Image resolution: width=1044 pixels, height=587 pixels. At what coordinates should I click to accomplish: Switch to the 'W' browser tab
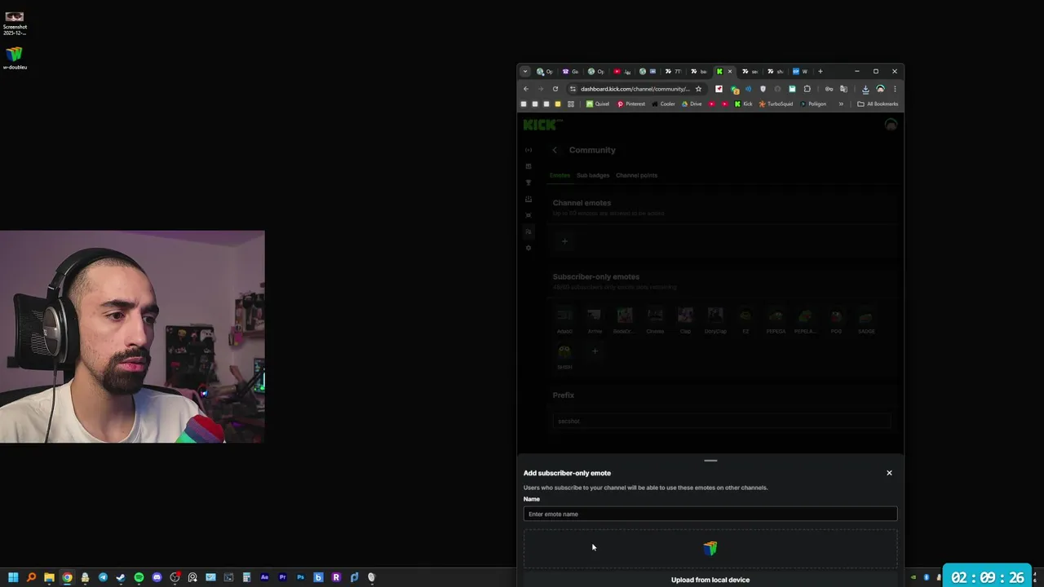800,71
